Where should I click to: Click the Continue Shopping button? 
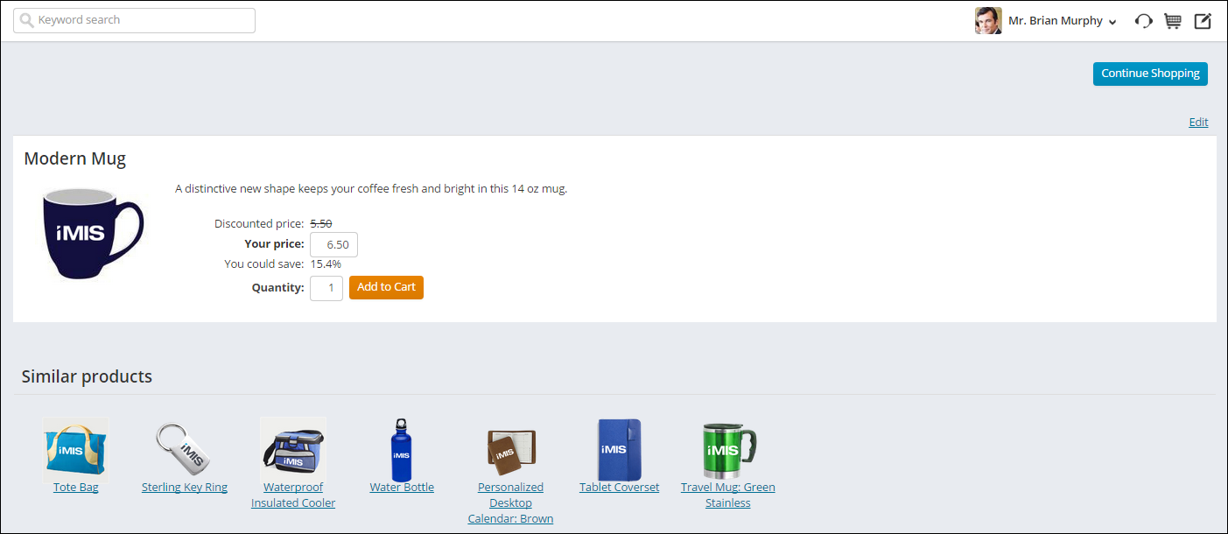(1149, 74)
